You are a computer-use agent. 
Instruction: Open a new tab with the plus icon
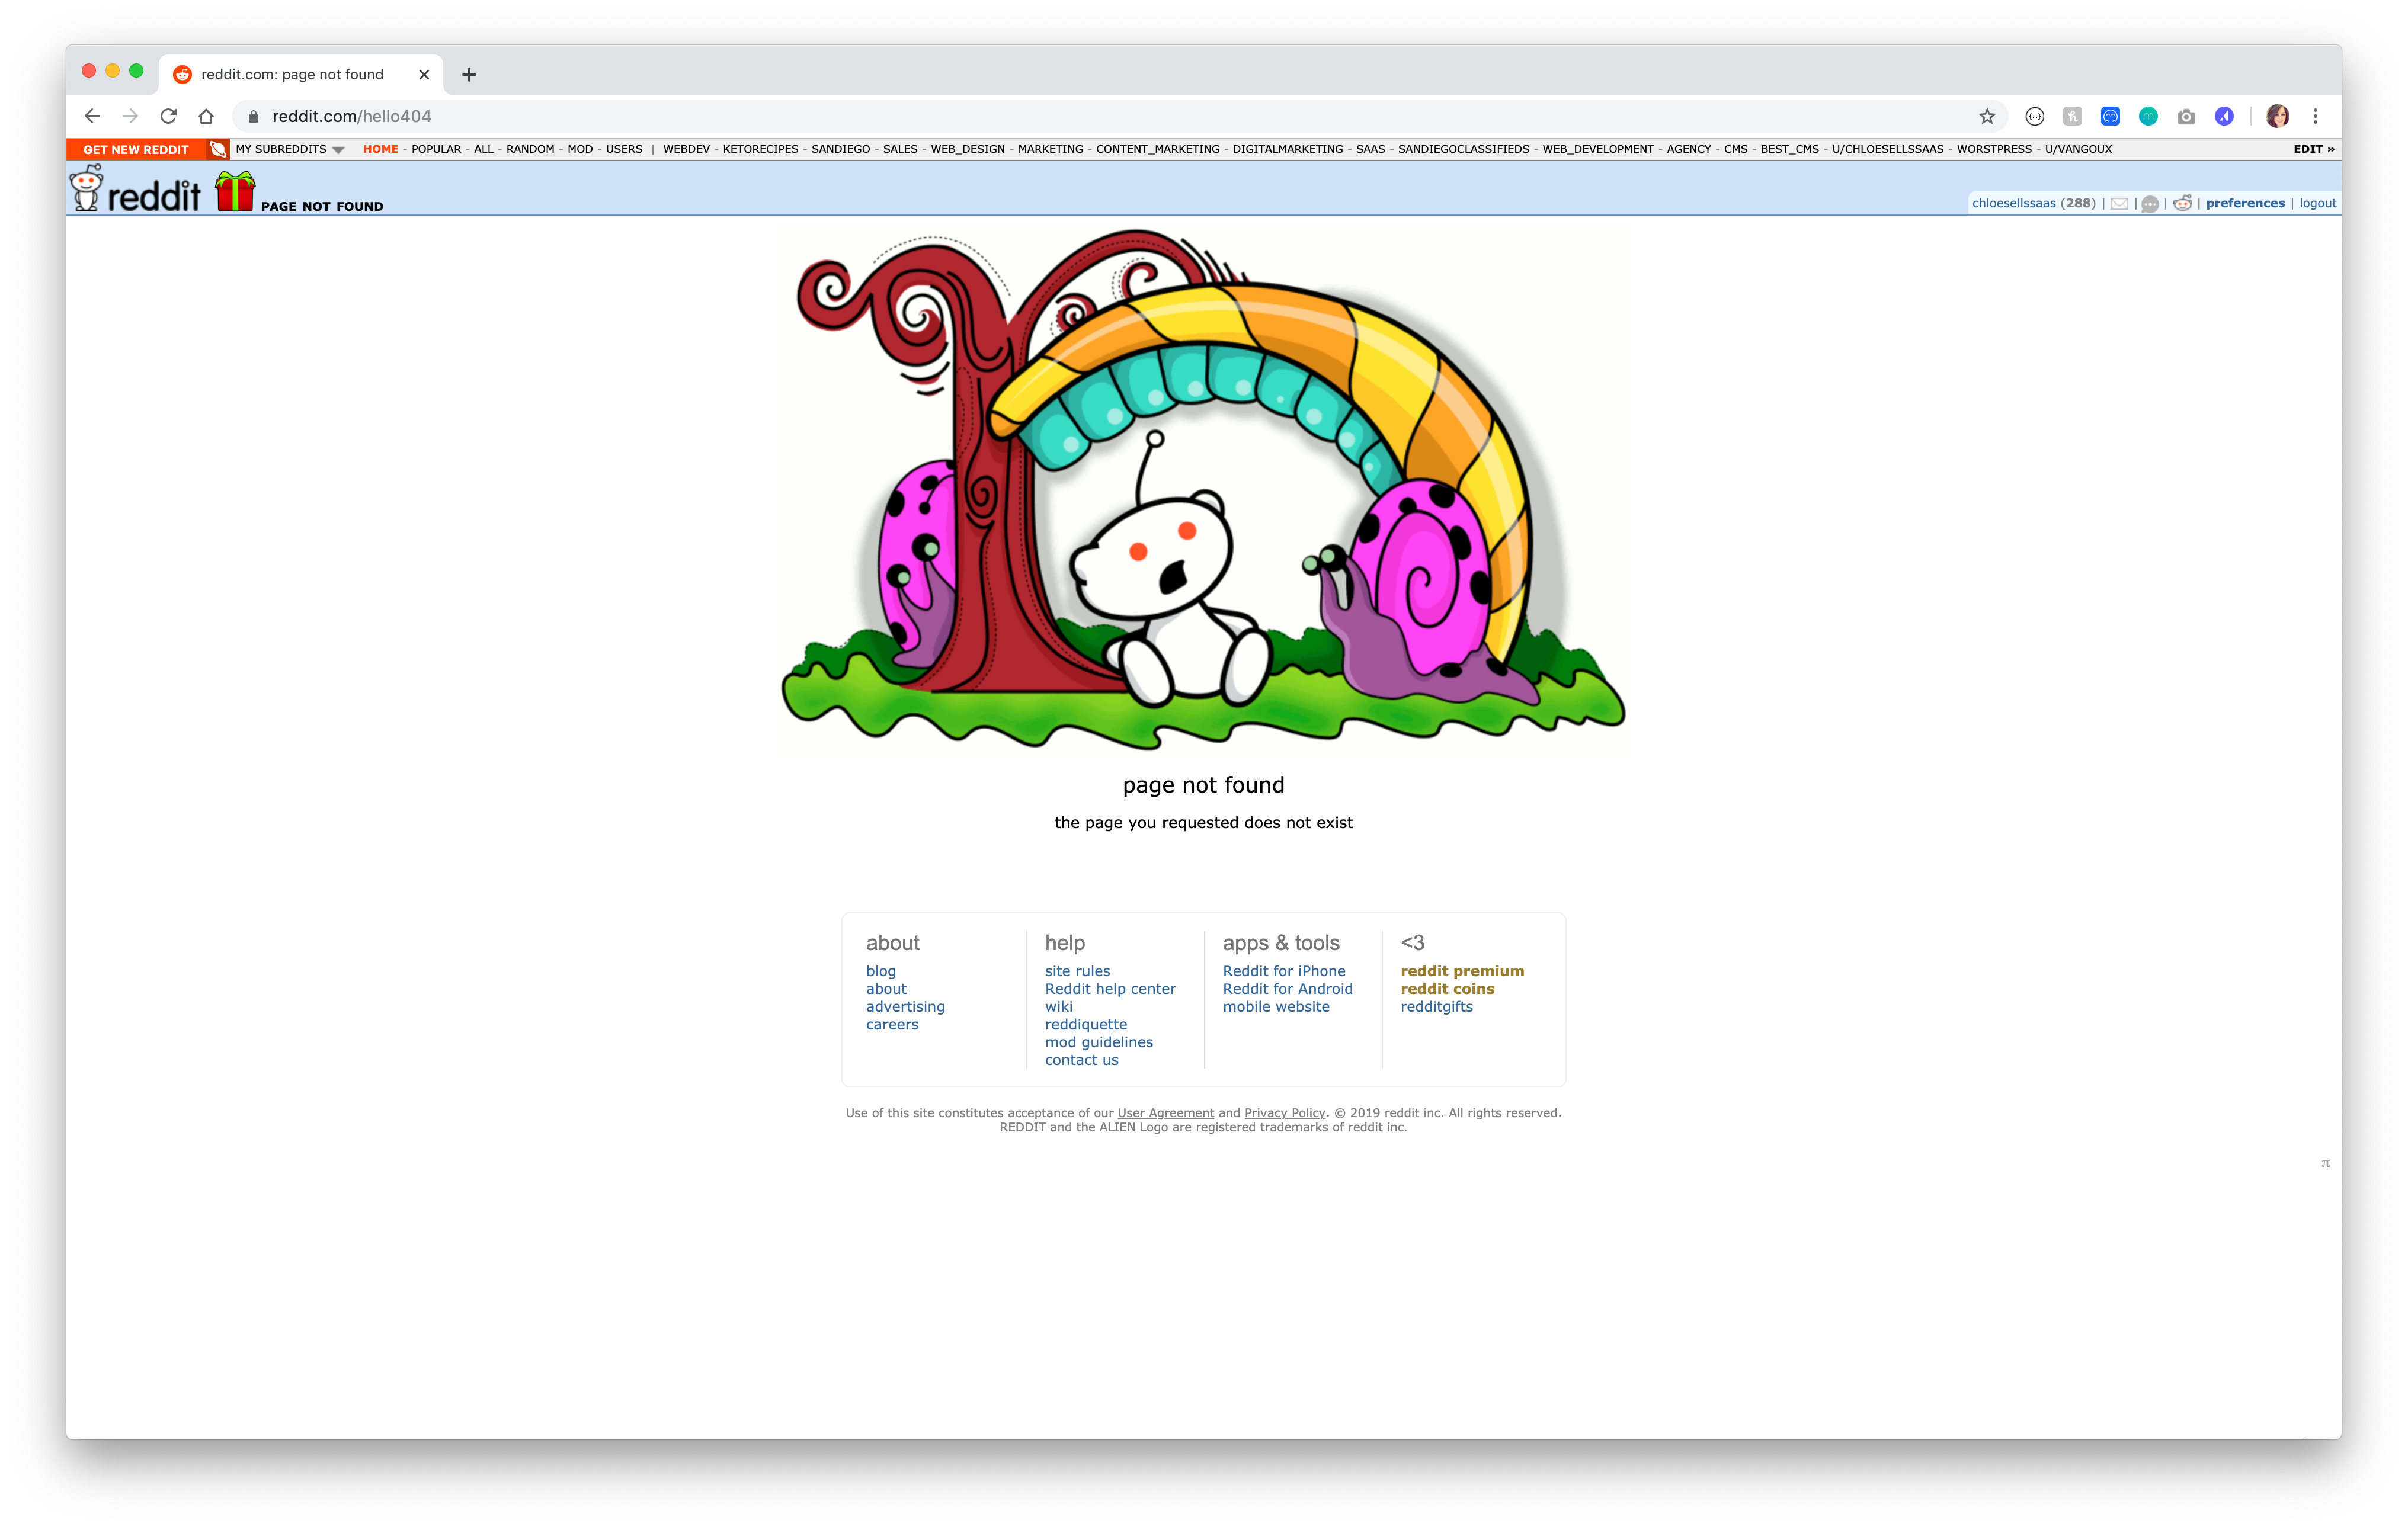pyautogui.click(x=469, y=74)
